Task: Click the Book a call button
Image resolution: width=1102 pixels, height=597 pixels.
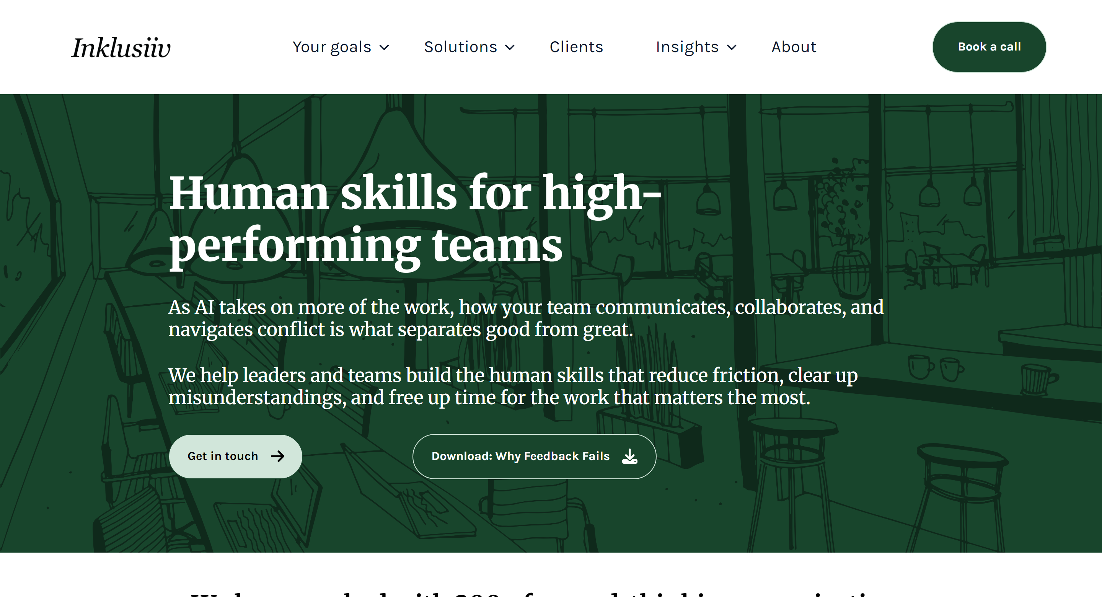Action: click(x=989, y=47)
